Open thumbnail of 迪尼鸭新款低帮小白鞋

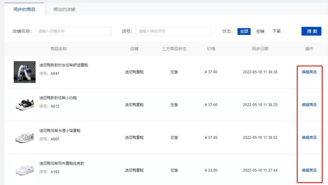pyautogui.click(x=25, y=105)
